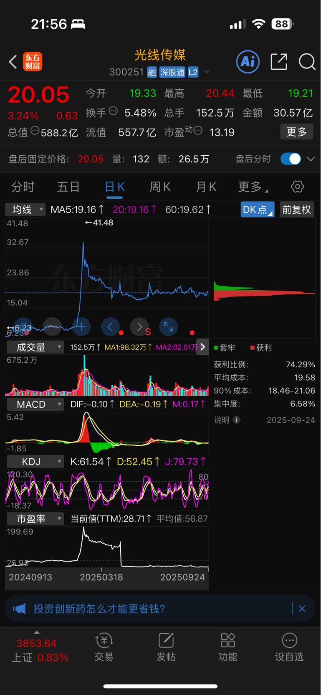Tap the share icon
The width and height of the screenshot is (321, 695).
279,62
